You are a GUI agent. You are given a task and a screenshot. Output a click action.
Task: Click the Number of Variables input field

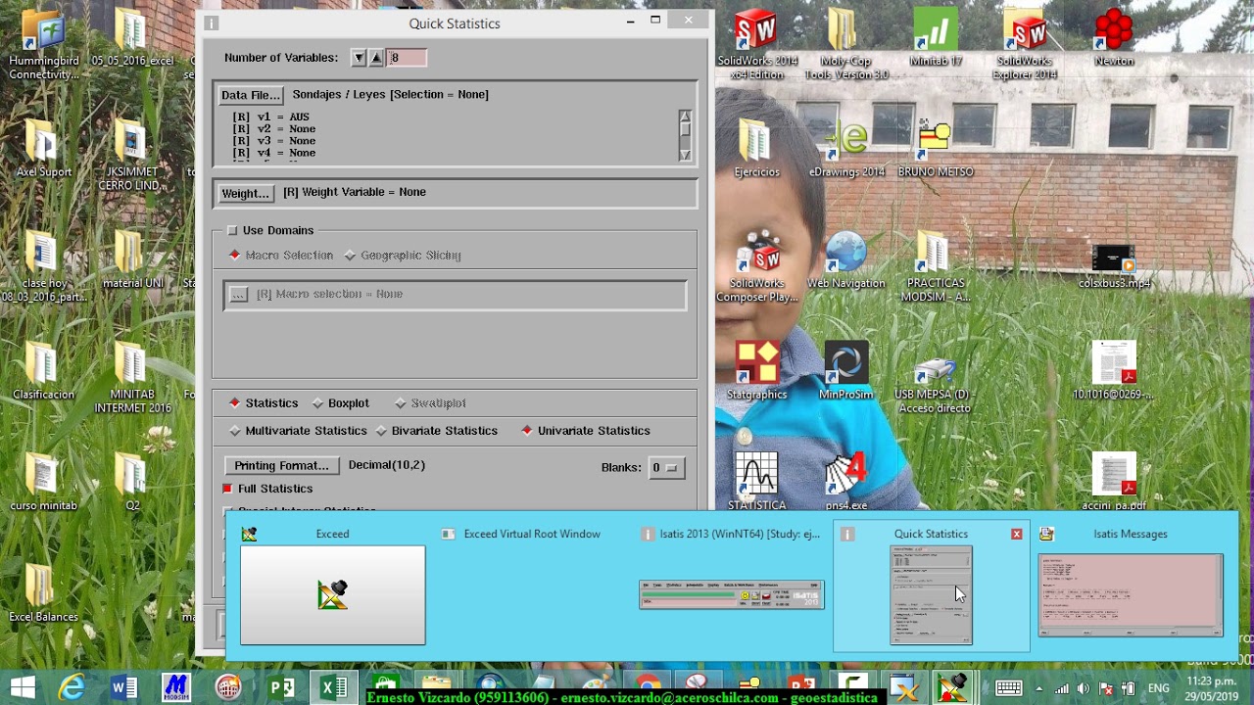(x=406, y=58)
